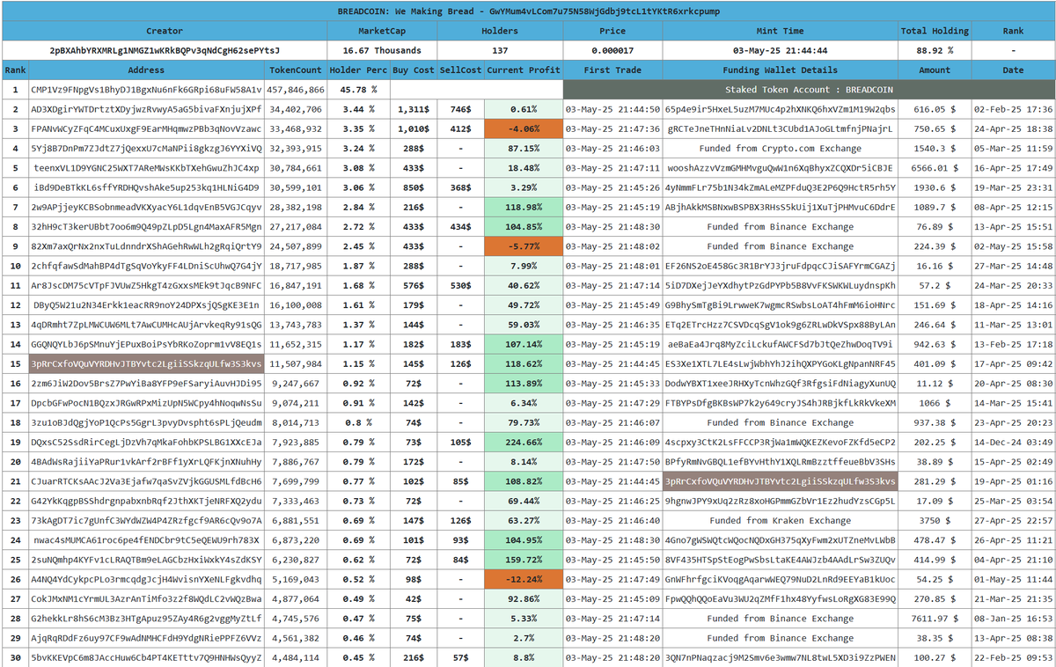The image size is (1056, 667).
Task: Click the BREADCOIN: We Making Bread title bar
Action: pyautogui.click(x=528, y=11)
